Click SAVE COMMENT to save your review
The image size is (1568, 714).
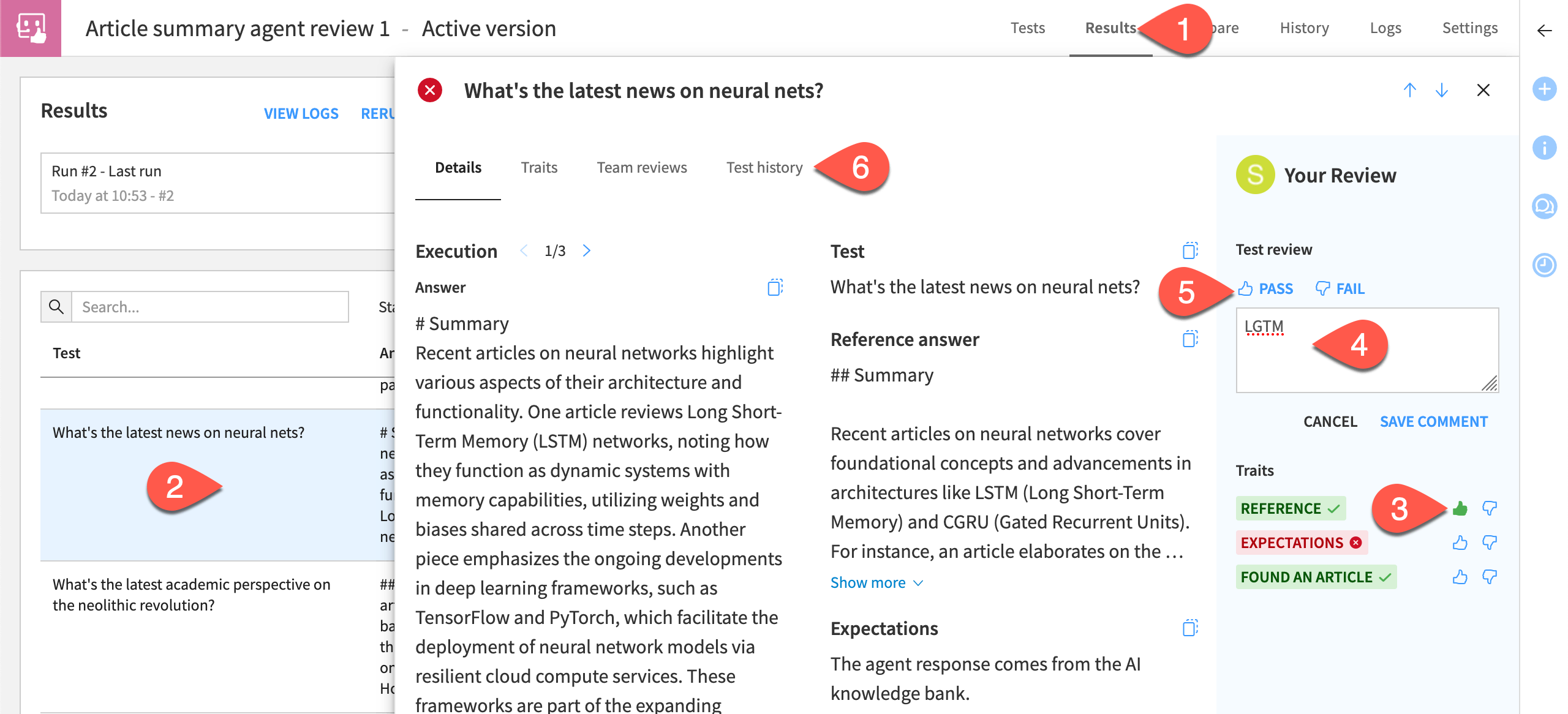pos(1433,421)
